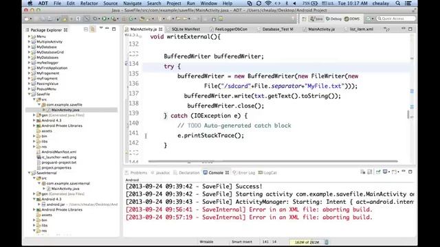Viewport: 440px width, 247px height.
Task: Click the heap status memory bar
Action: [x=307, y=242]
